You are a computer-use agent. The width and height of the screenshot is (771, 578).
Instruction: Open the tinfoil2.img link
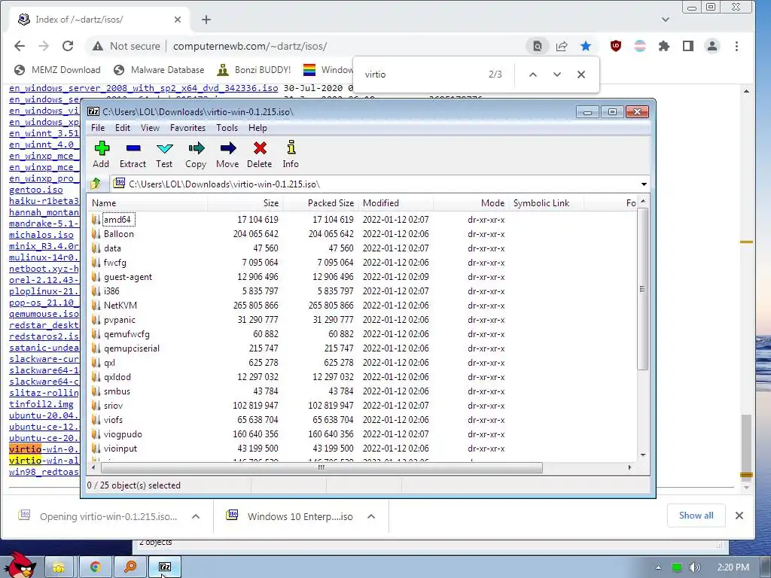41,404
